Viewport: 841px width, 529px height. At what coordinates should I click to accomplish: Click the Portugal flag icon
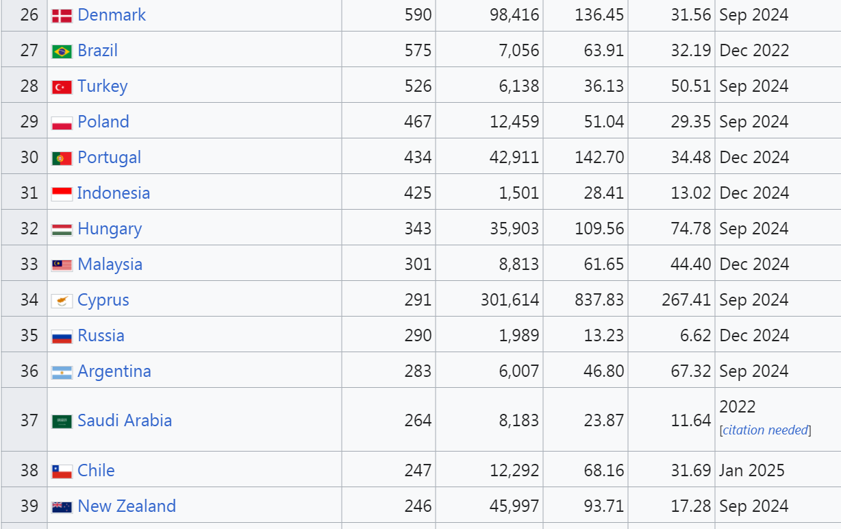[62, 158]
